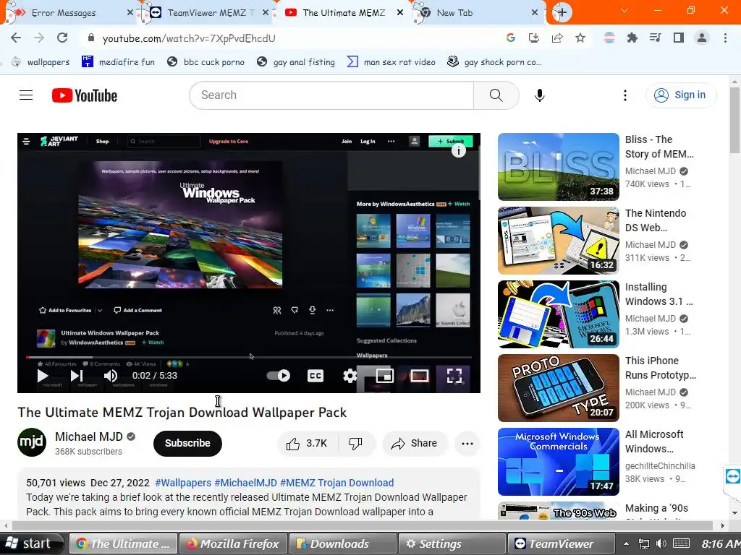Subscribe to Michael MJD
The image size is (741, 555).
click(x=187, y=444)
